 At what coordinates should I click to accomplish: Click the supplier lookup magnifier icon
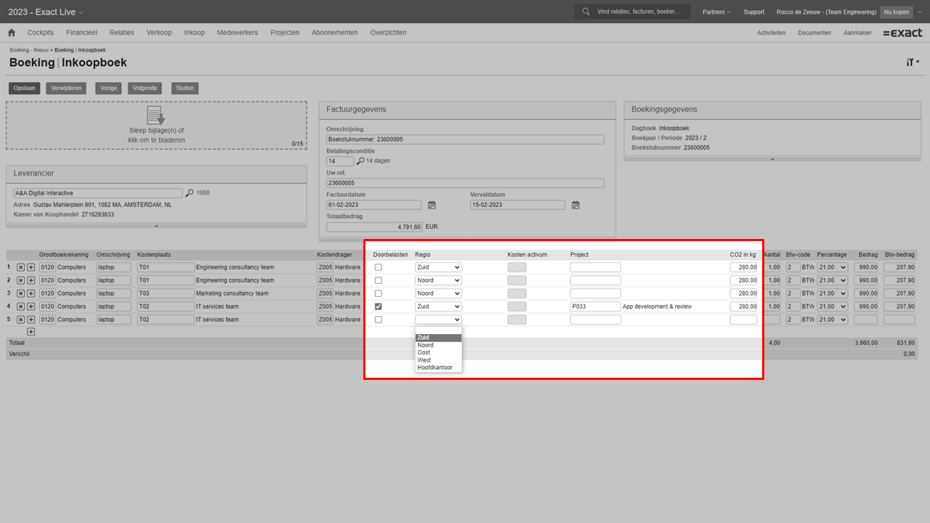190,193
